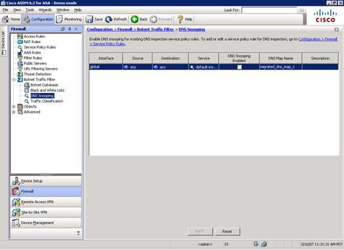Click the Filter Rules tree icon
The width and height of the screenshot is (344, 250).
click(x=20, y=58)
